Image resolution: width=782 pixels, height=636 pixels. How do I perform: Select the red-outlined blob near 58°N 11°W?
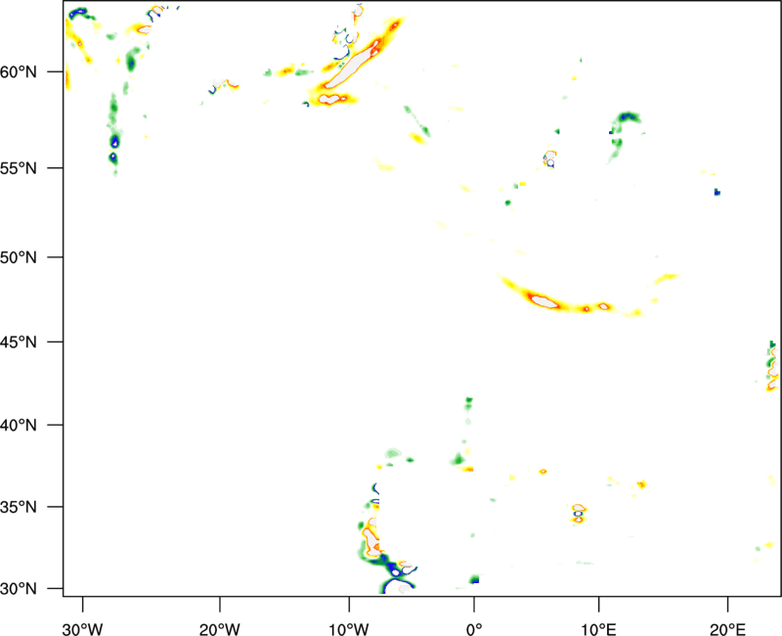coord(332,99)
